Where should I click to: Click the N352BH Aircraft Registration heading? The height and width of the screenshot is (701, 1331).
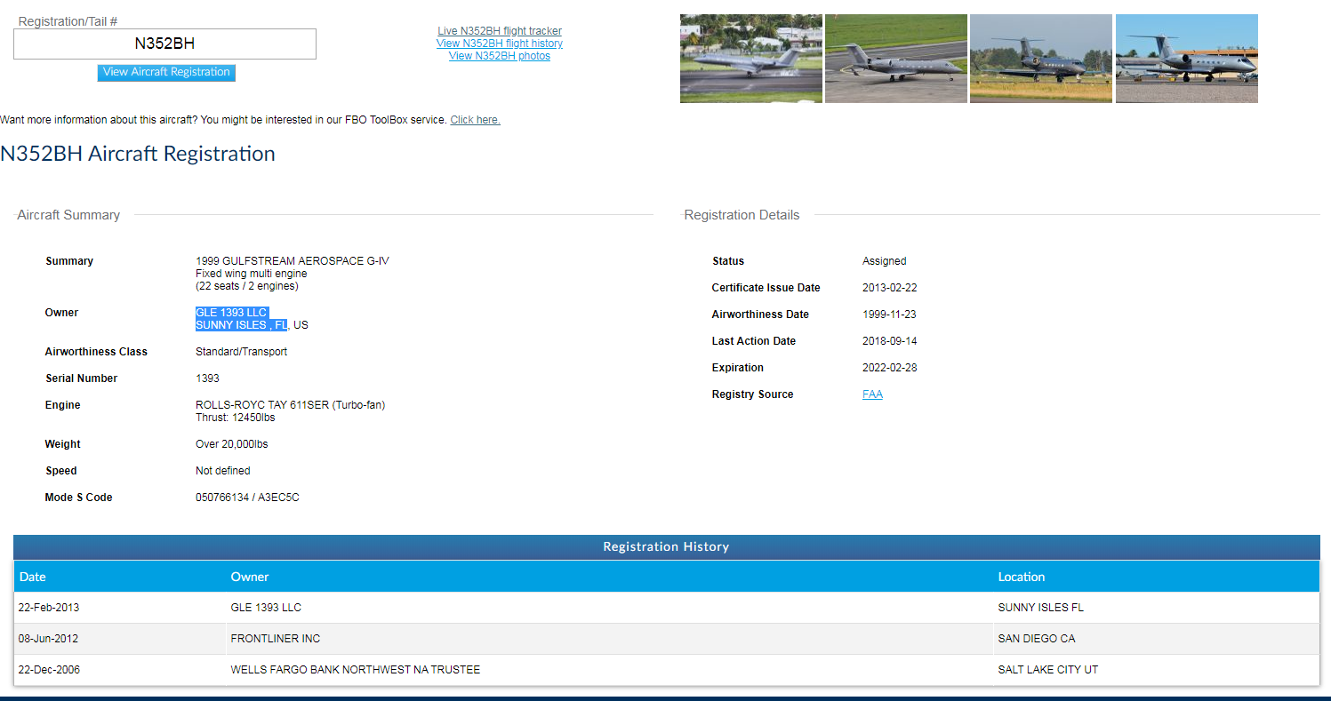pyautogui.click(x=138, y=154)
